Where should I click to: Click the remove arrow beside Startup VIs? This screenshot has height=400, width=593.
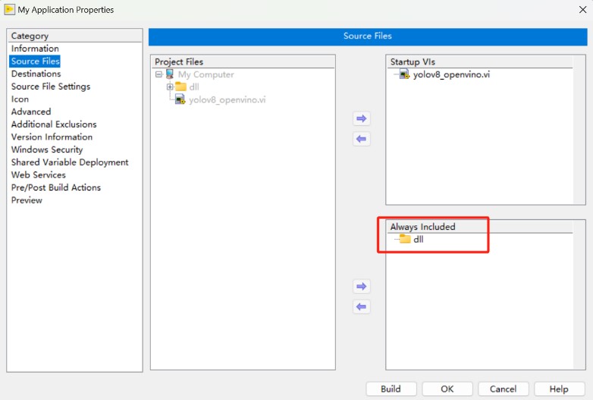[362, 139]
